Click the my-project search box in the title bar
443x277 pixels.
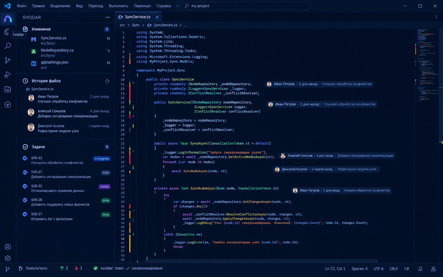click(246, 6)
